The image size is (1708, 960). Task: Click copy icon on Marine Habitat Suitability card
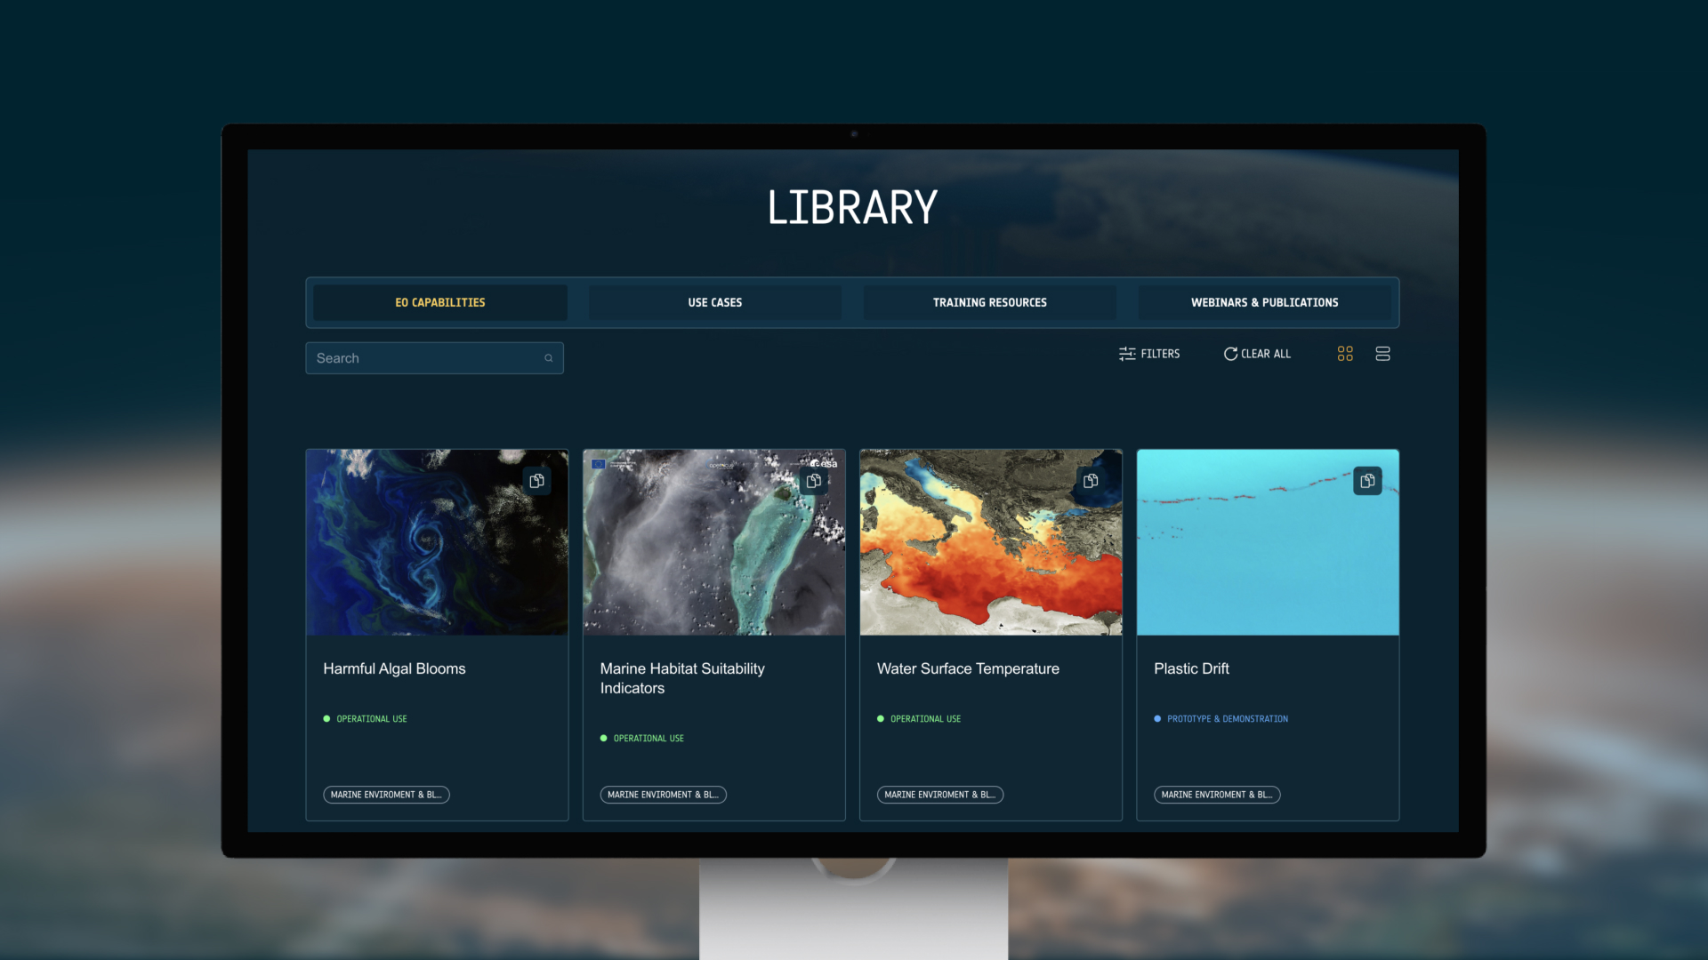point(813,481)
